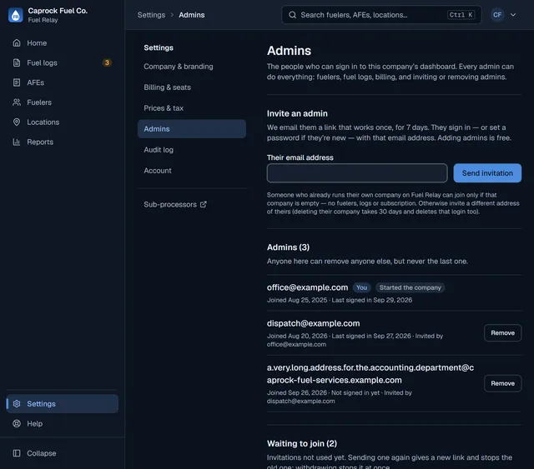Click the Fuel logs document icon
Viewport: 534px width, 469px height.
[x=17, y=62]
